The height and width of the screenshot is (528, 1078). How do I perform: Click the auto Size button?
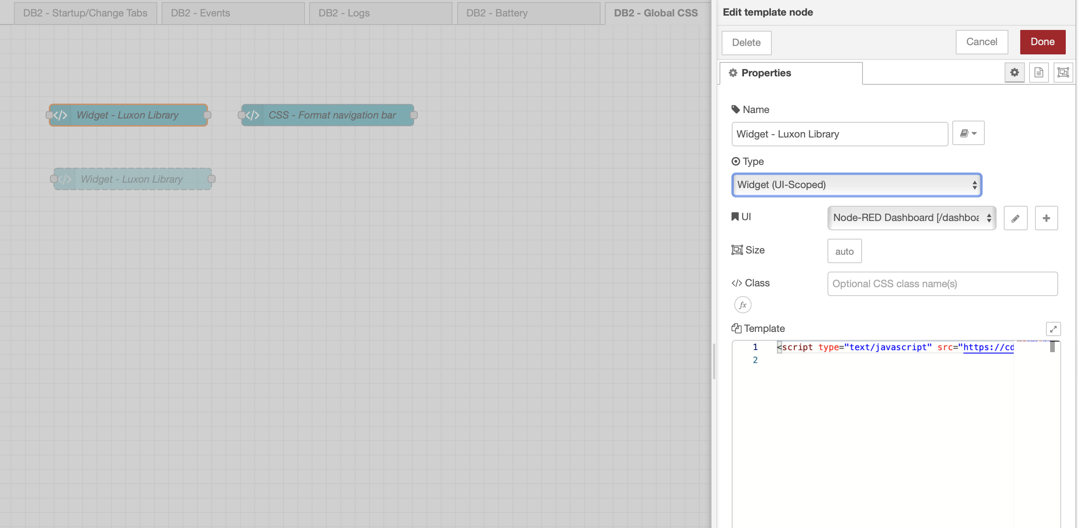pyautogui.click(x=844, y=251)
